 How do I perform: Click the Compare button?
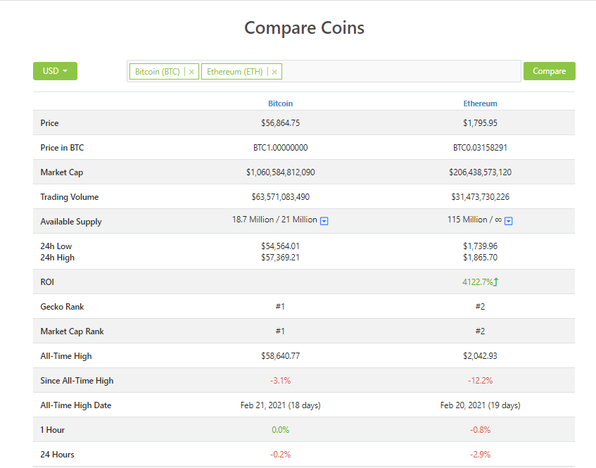(550, 71)
